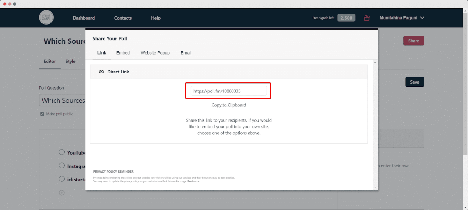Image resolution: width=468 pixels, height=210 pixels.
Task: Open the Style tab of the poll editor
Action: click(x=70, y=61)
